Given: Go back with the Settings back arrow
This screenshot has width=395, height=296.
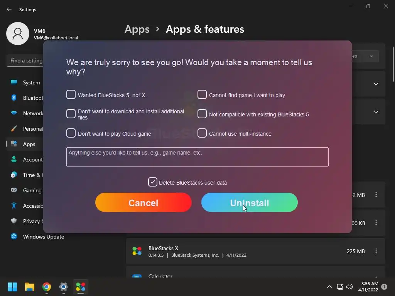Looking at the screenshot, I should pos(9,9).
